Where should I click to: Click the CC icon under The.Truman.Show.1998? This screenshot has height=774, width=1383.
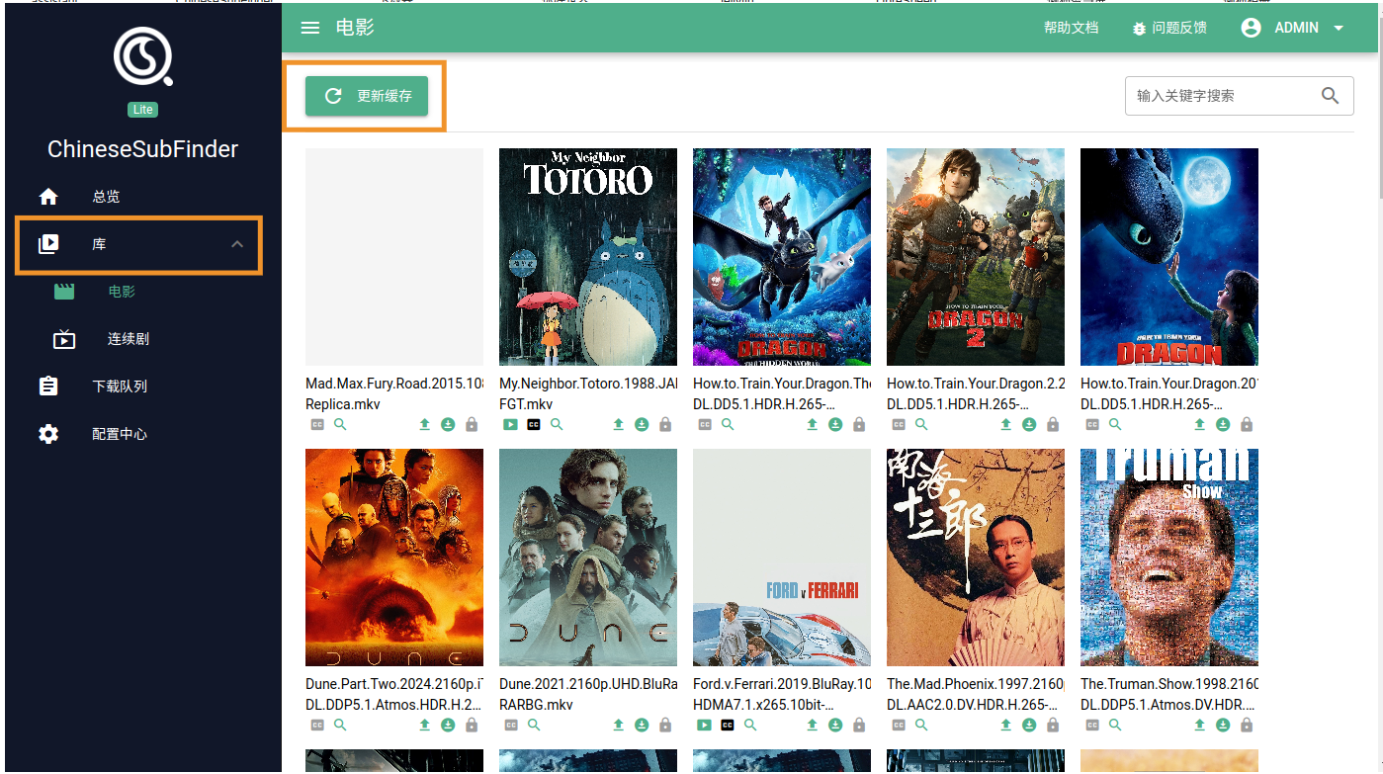point(1092,725)
